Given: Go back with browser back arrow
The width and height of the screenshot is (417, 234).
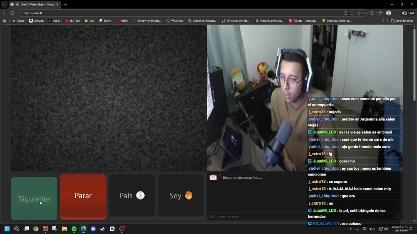Looking at the screenshot, I should pyautogui.click(x=4, y=13).
